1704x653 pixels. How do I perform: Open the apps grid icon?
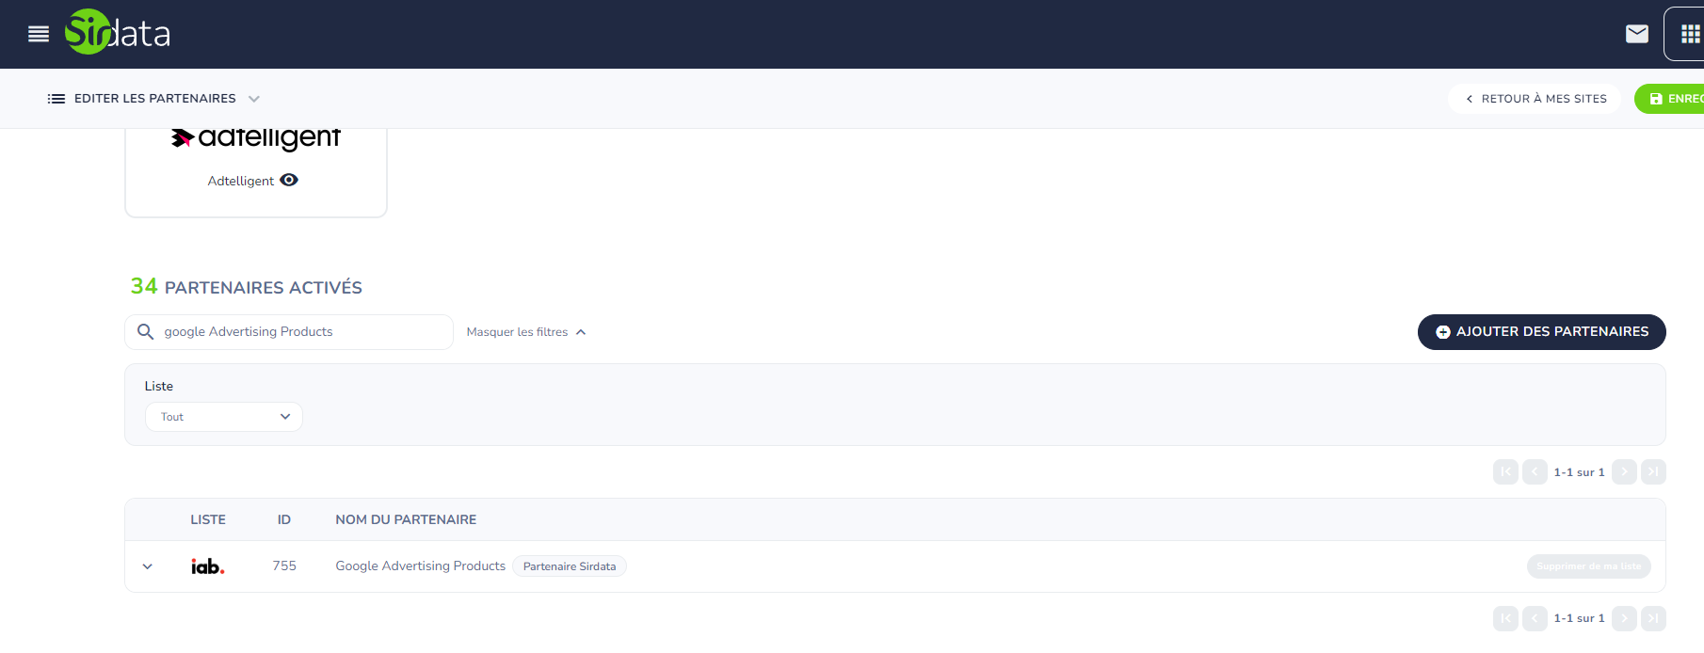[x=1690, y=34]
